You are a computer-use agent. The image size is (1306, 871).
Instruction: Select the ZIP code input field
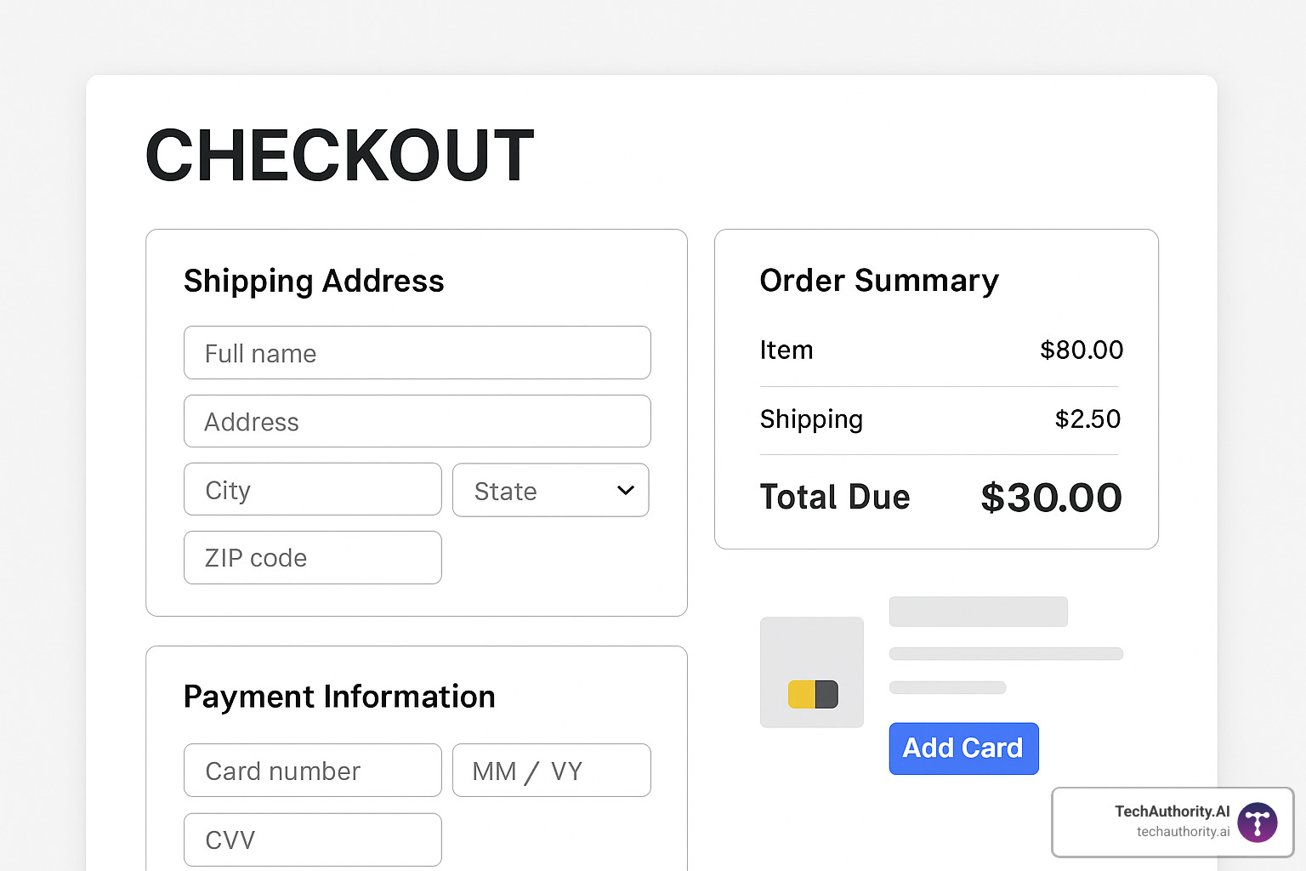[x=312, y=557]
